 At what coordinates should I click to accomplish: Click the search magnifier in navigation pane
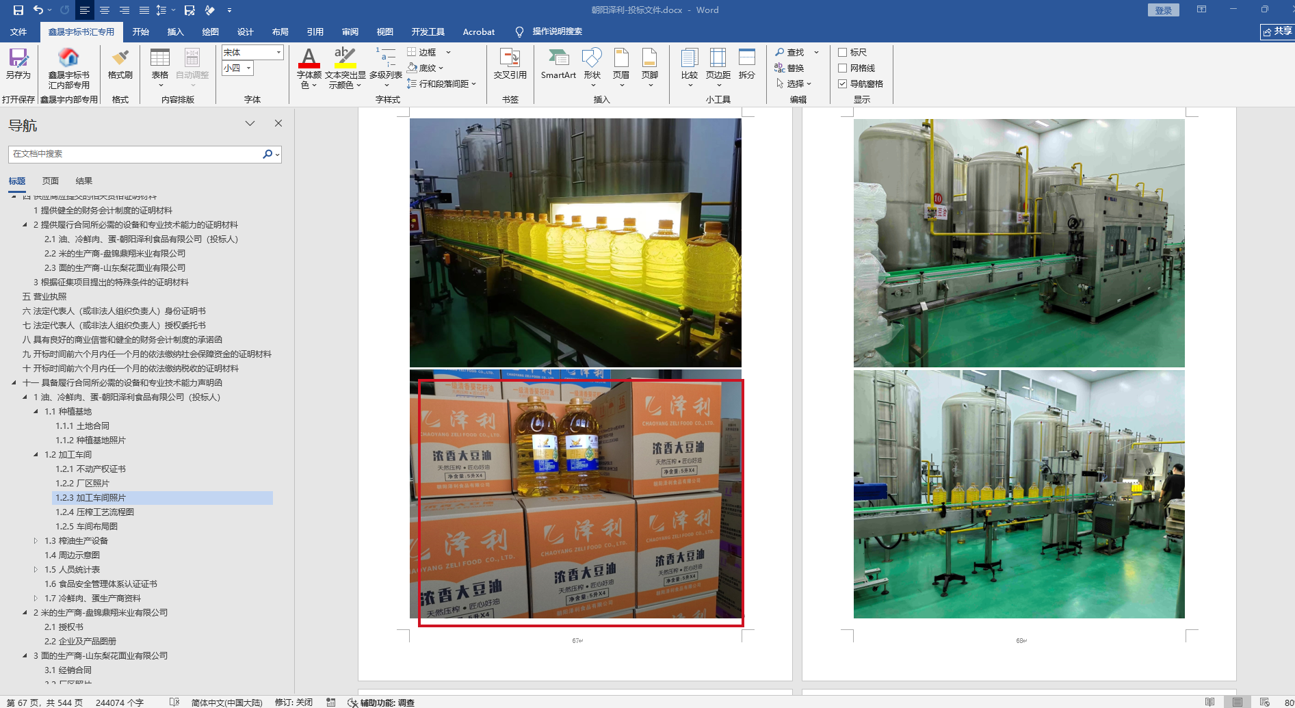pos(267,155)
